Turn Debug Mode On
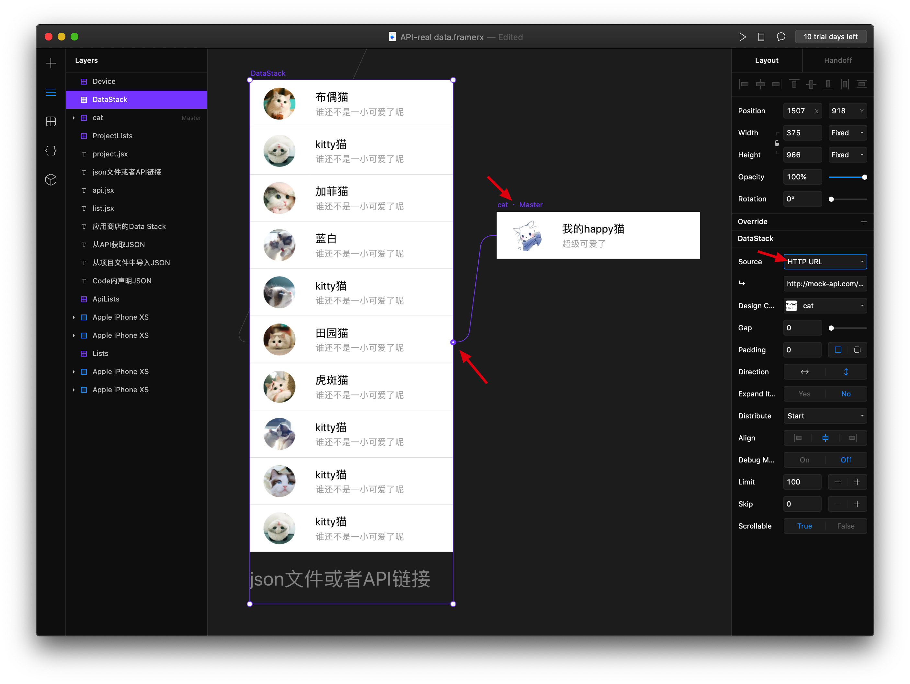The height and width of the screenshot is (684, 910). point(804,460)
